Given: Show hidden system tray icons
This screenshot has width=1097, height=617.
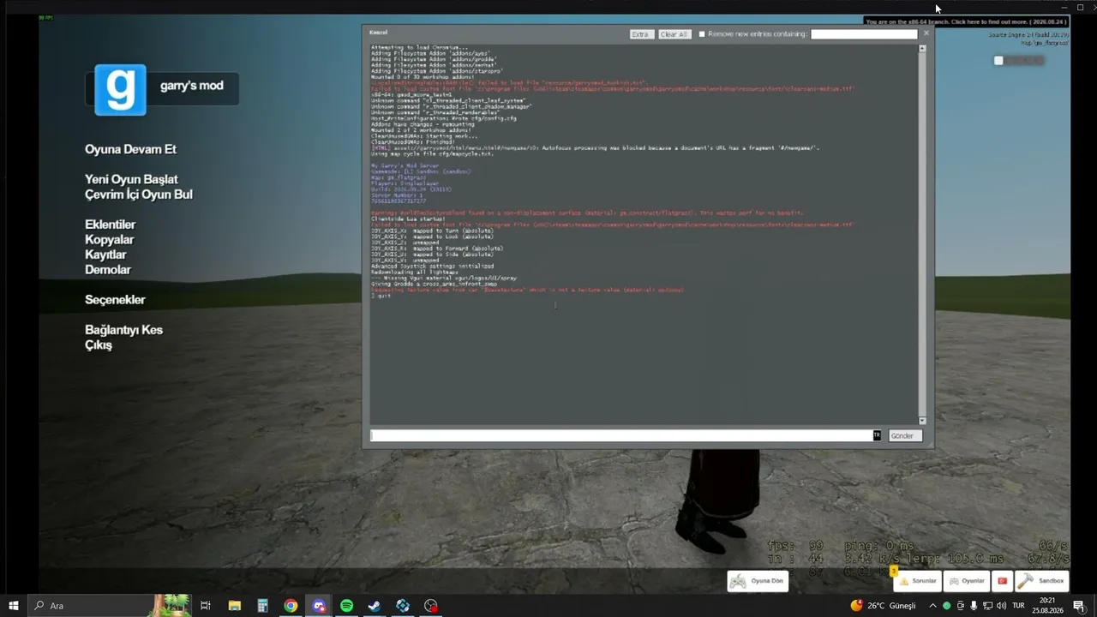Looking at the screenshot, I should 932,606.
